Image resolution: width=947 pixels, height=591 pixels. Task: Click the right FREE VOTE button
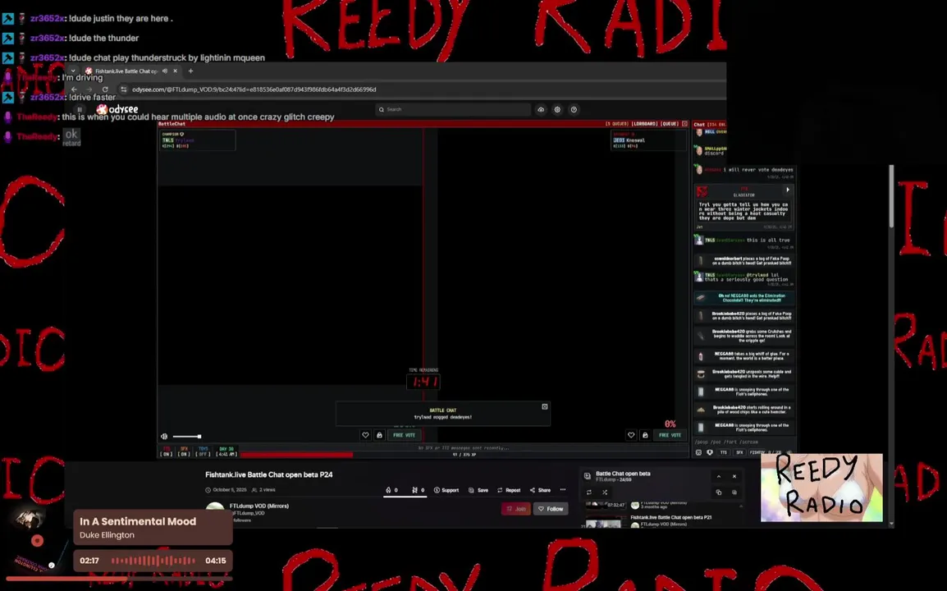pos(670,435)
